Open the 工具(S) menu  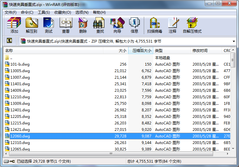[x=44, y=12]
